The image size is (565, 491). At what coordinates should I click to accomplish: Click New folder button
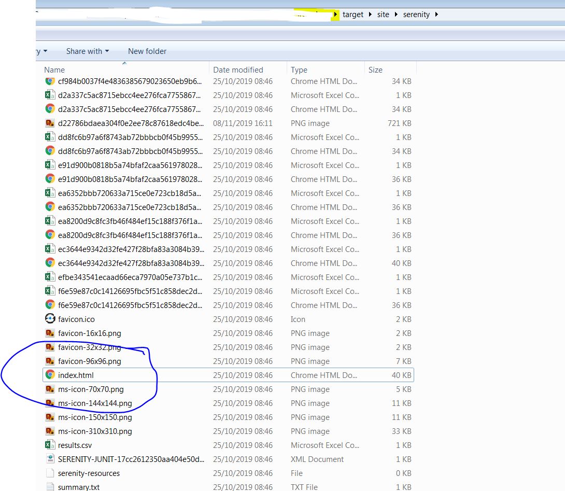pos(147,51)
